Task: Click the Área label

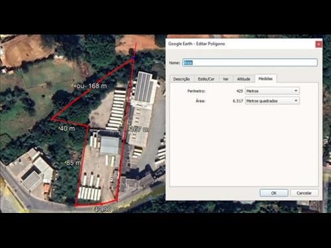Action: pyautogui.click(x=201, y=101)
